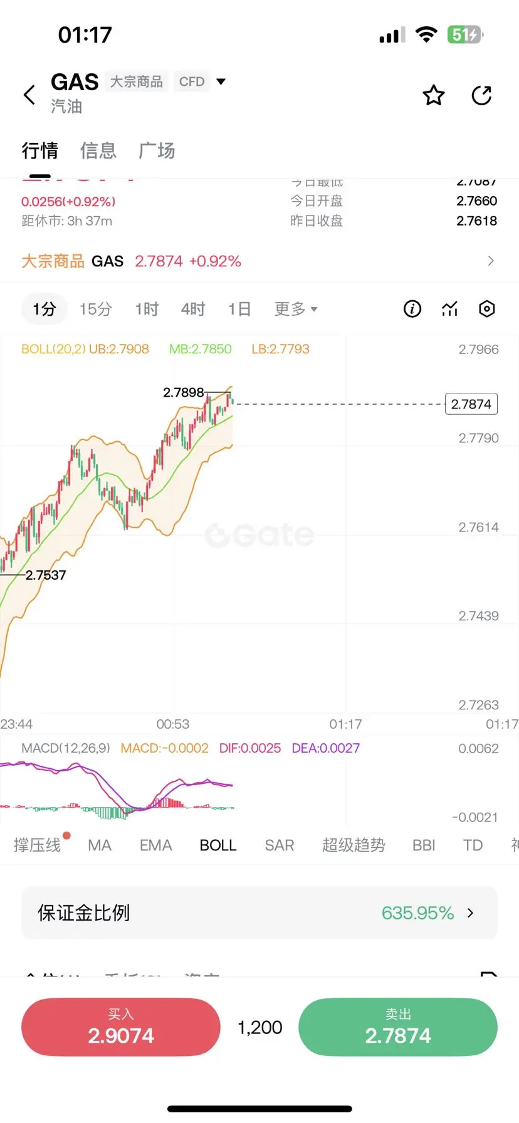Open the 保证金比例 635.95% row
Viewport: 519px width, 1123px height.
259,913
